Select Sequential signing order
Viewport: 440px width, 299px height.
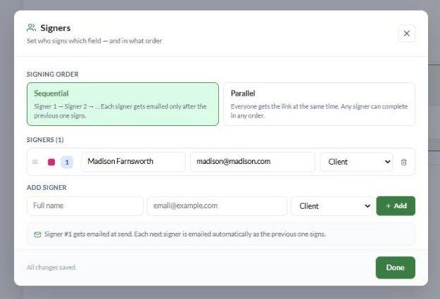[x=122, y=104]
